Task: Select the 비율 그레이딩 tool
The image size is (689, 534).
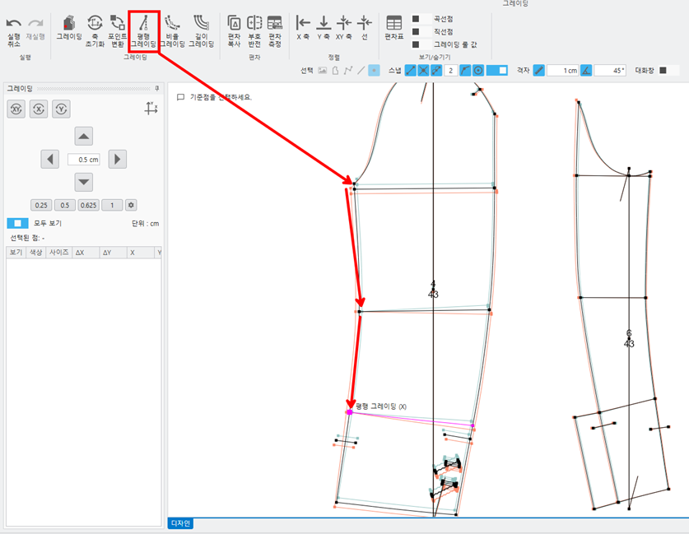Action: click(172, 31)
